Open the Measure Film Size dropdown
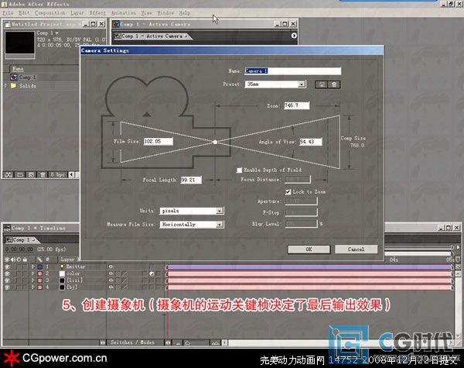 220,225
